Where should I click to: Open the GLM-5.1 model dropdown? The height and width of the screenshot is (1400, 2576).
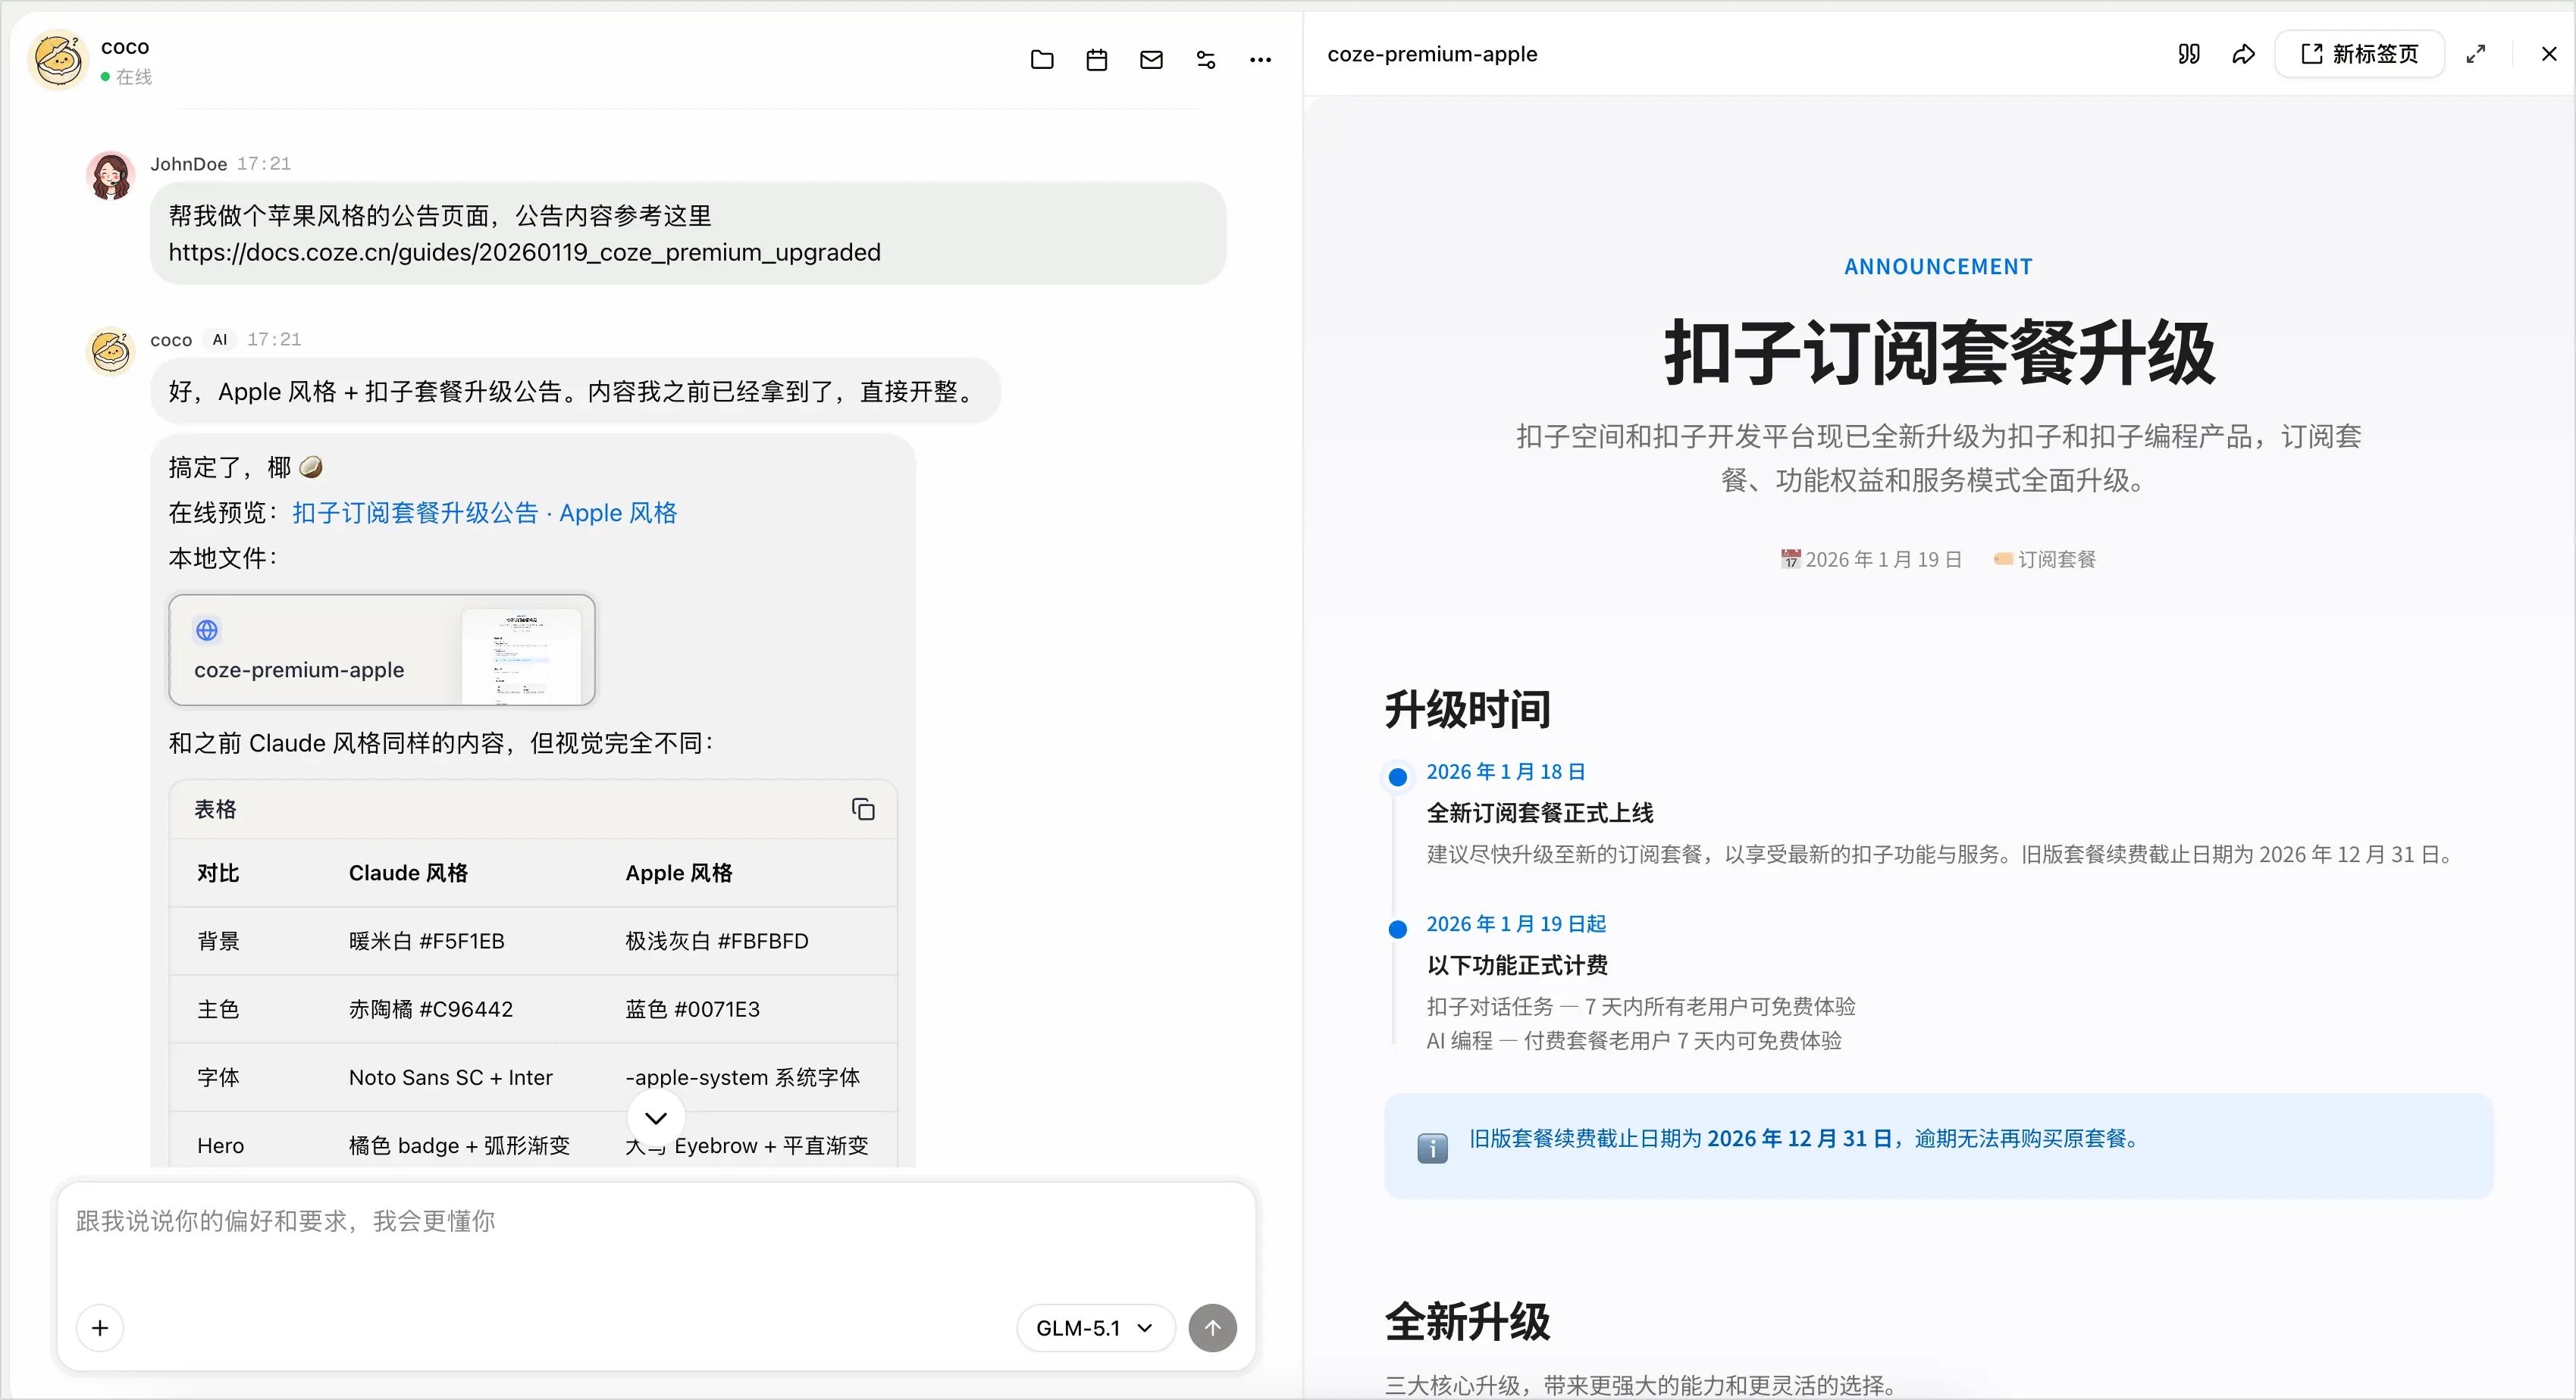pyautogui.click(x=1095, y=1327)
